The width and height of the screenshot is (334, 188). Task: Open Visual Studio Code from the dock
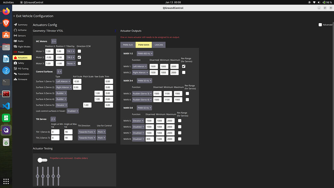tap(6, 106)
